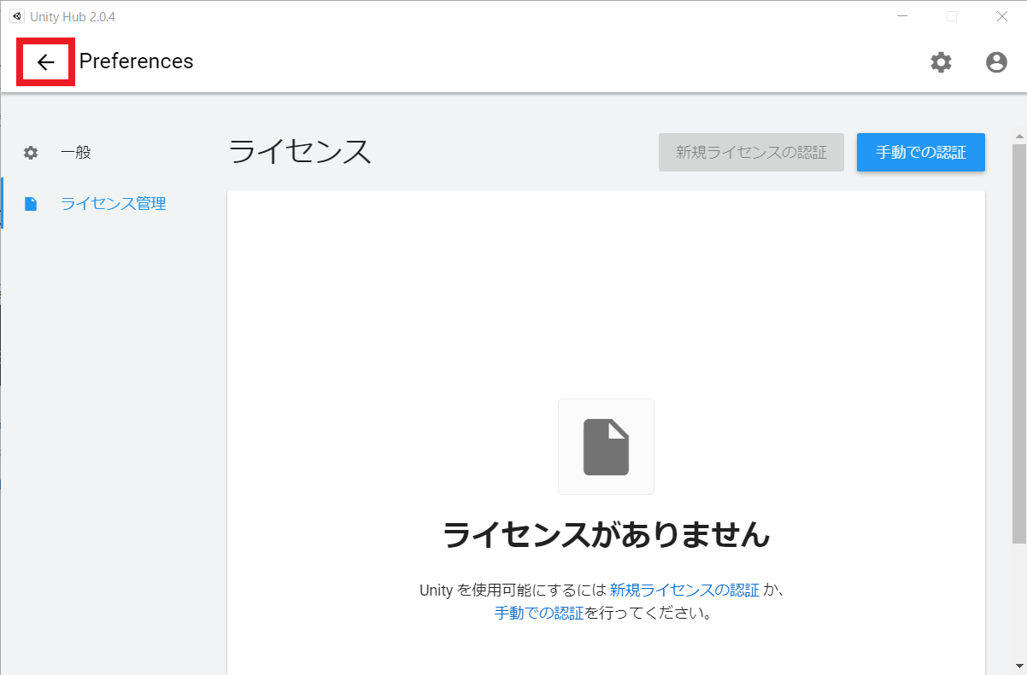This screenshot has width=1027, height=675.
Task: Click the Unity Hub title bar logo
Action: [16, 16]
